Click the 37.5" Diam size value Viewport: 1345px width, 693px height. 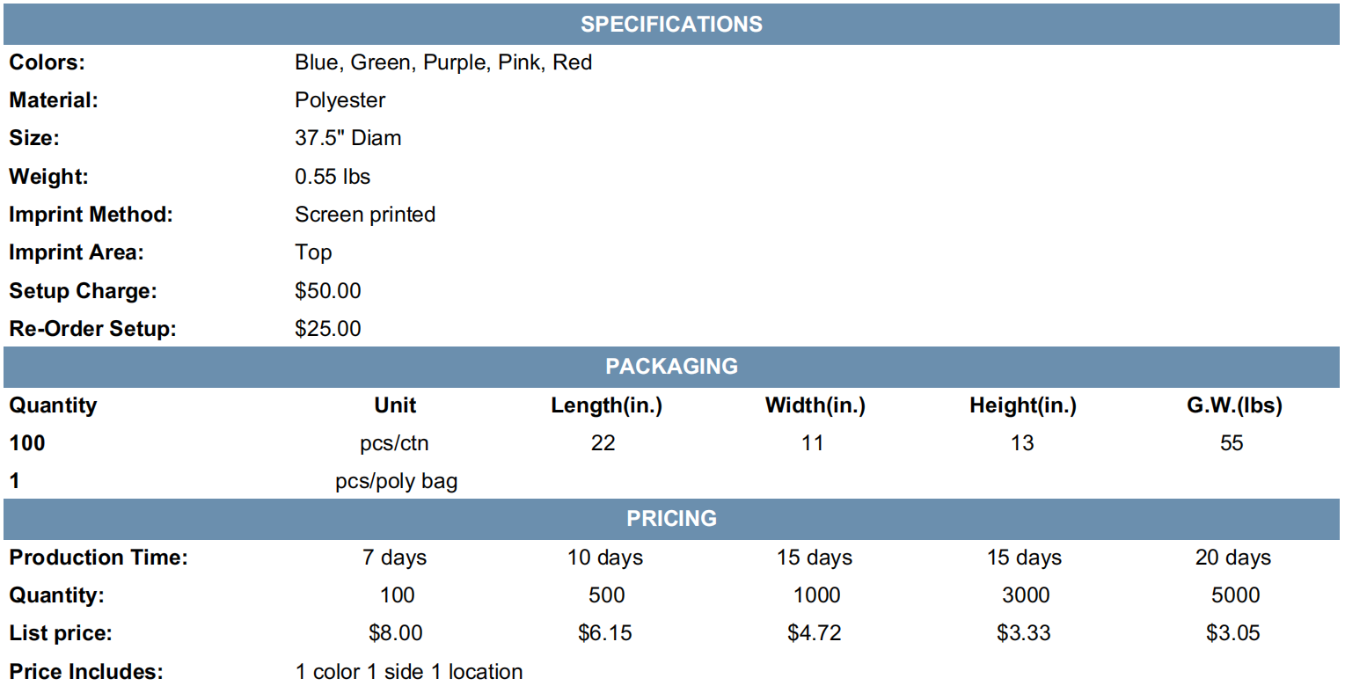[x=347, y=138]
